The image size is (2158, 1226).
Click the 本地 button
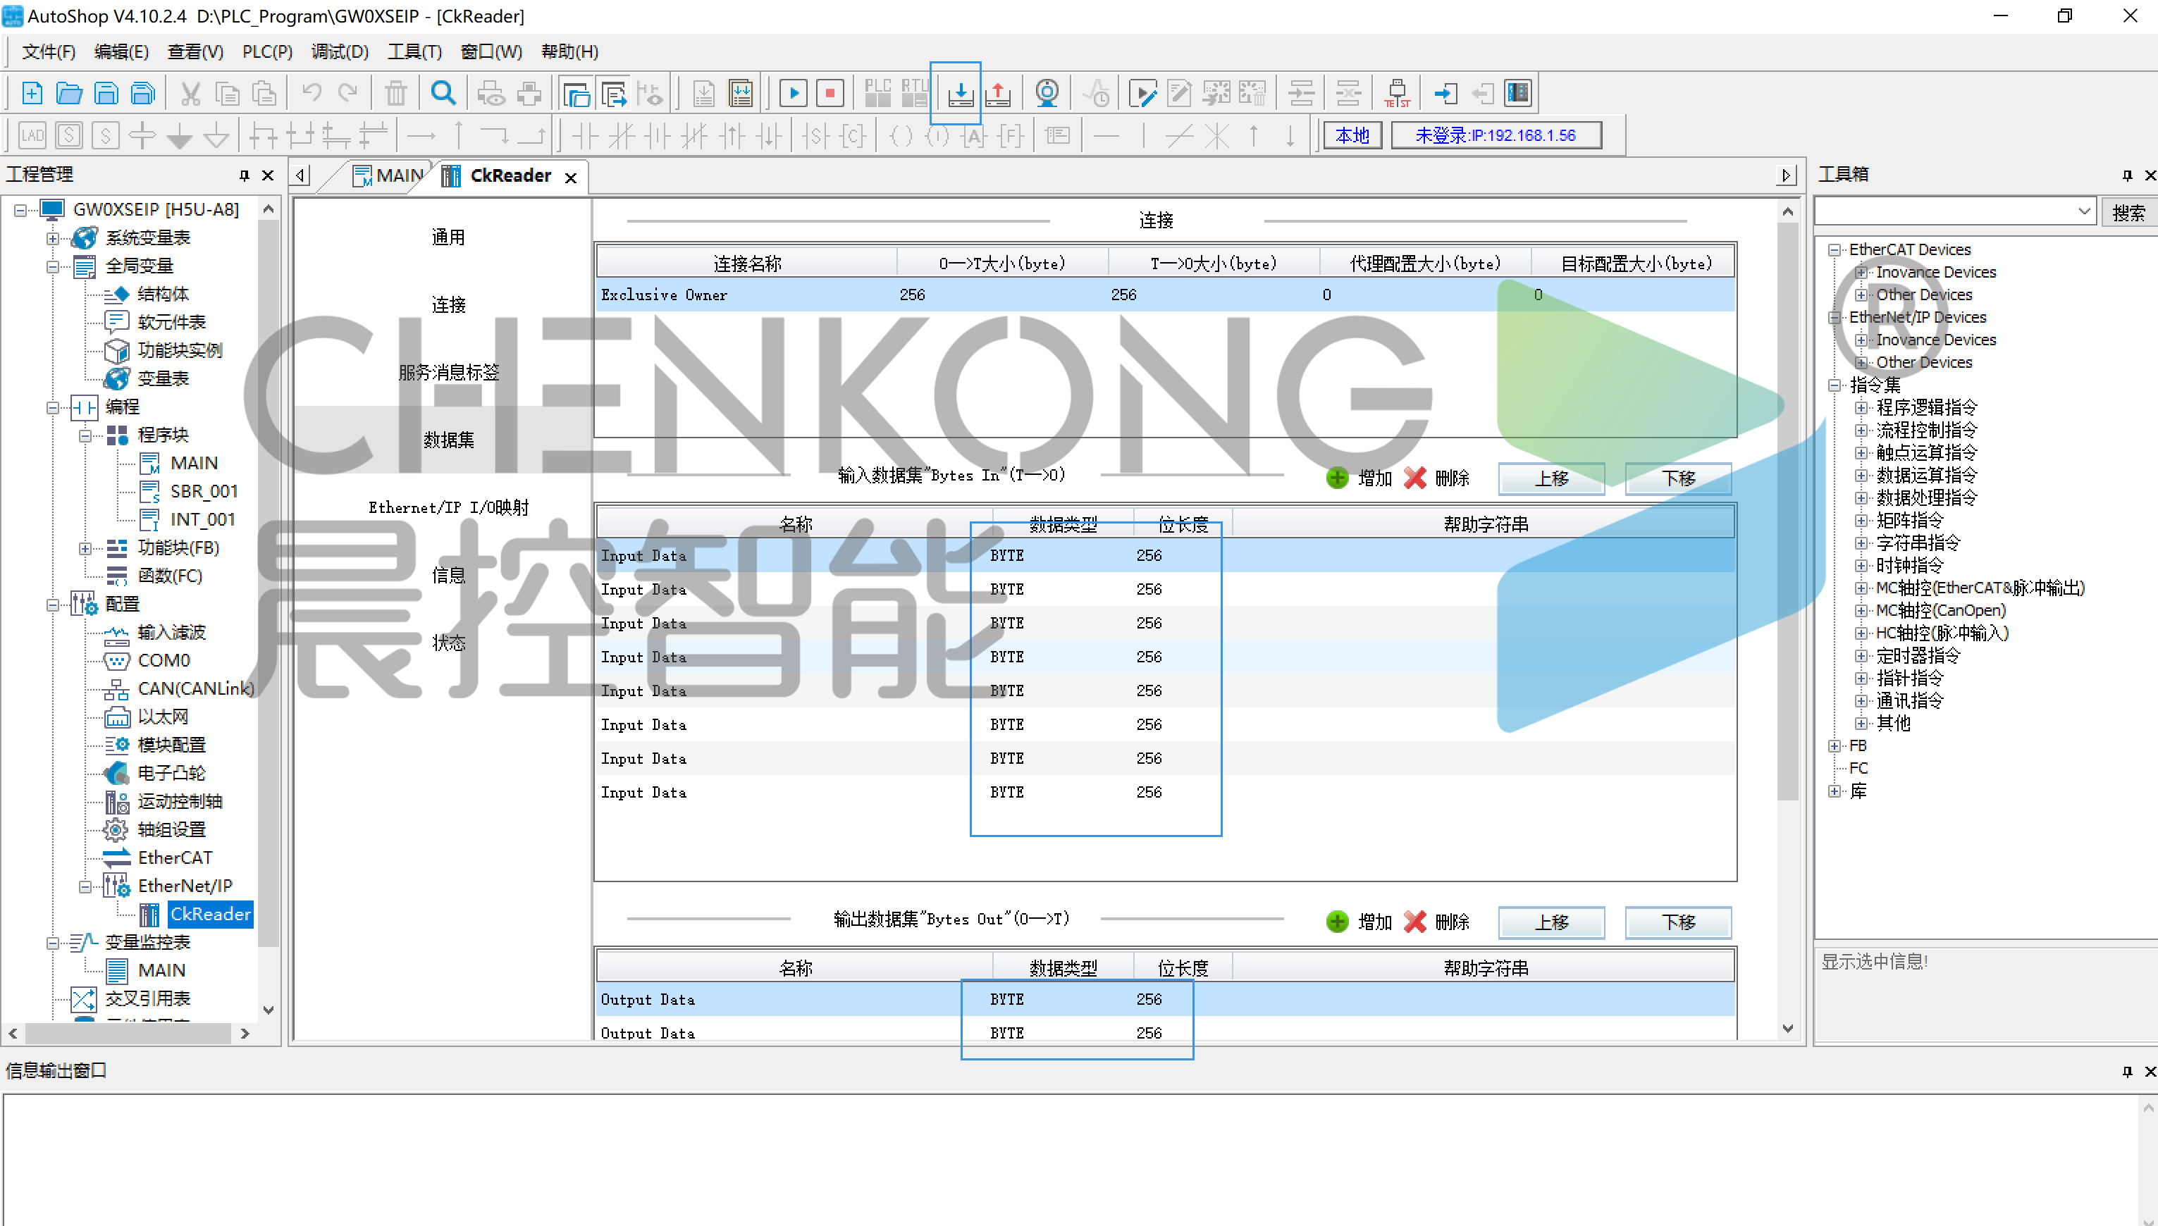point(1352,135)
